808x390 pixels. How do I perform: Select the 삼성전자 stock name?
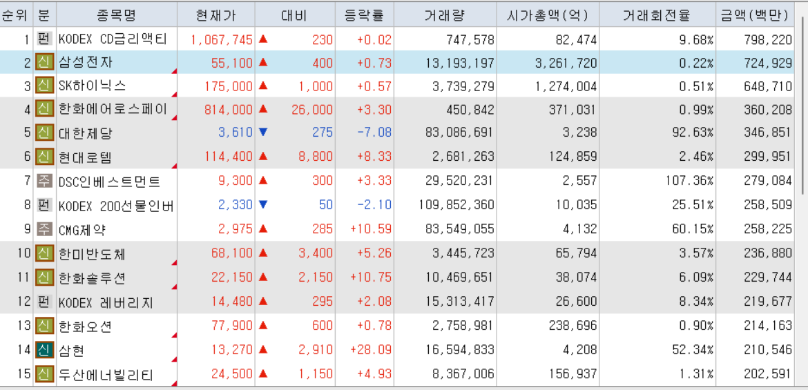point(86,63)
